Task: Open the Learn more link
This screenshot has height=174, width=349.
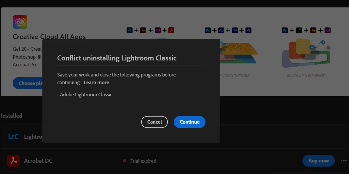Action: [x=96, y=82]
